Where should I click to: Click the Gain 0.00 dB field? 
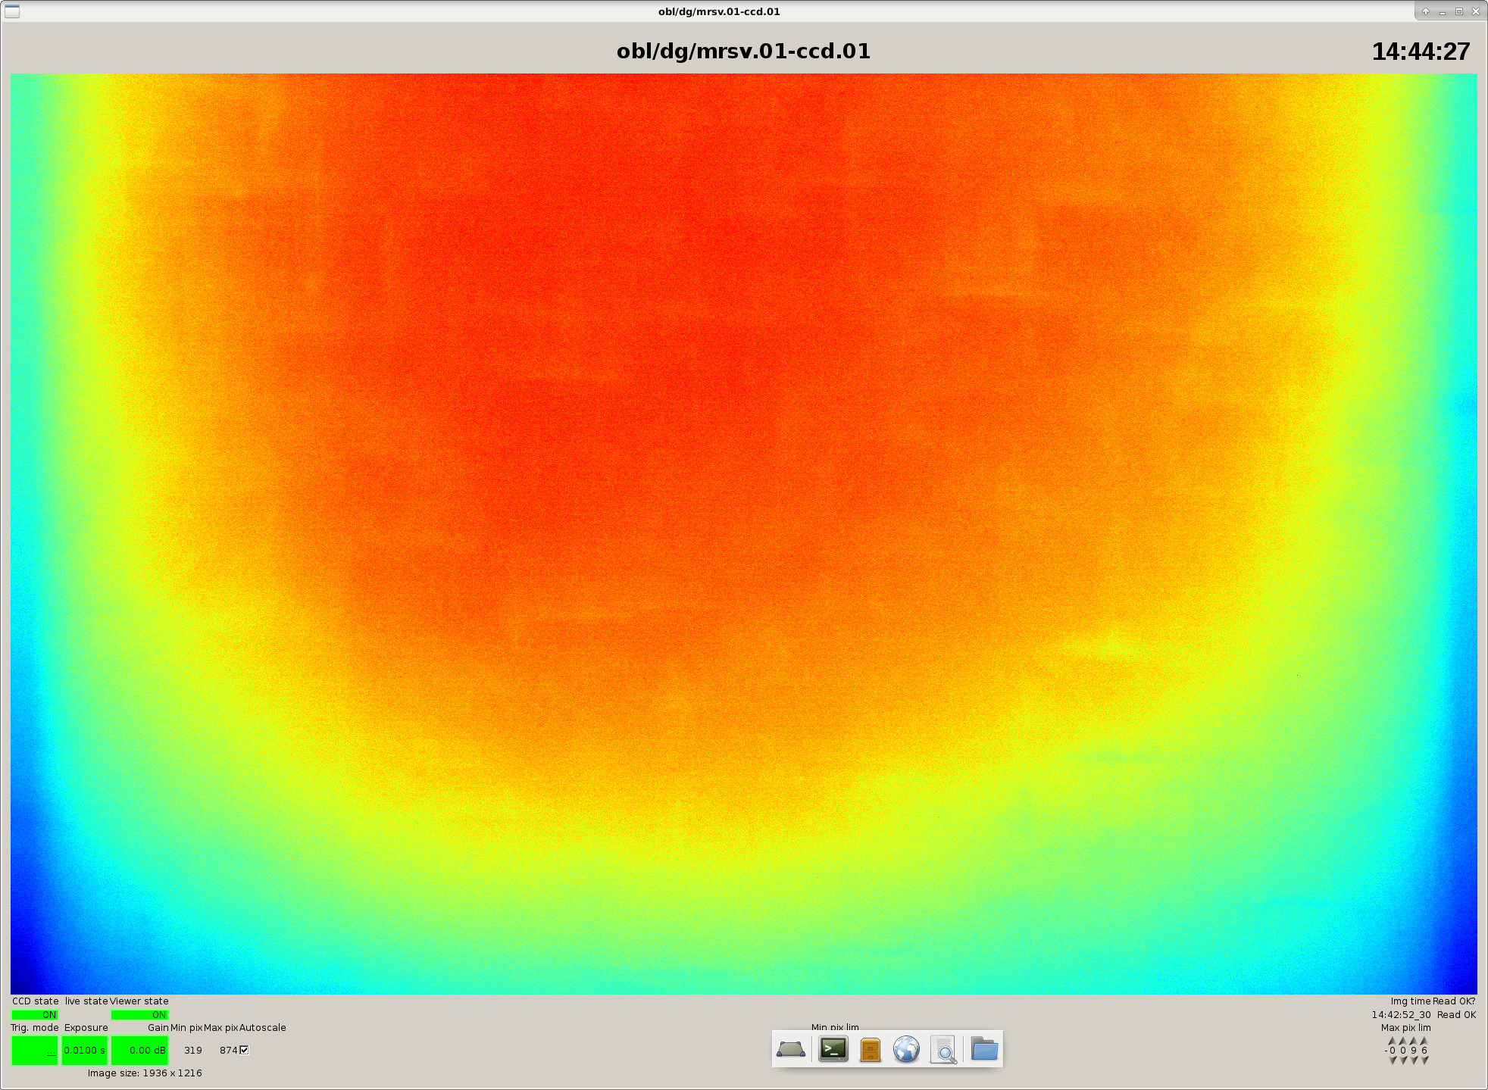click(x=139, y=1051)
